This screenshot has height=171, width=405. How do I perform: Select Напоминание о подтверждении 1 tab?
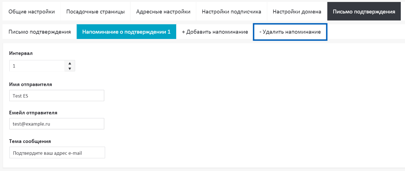pyautogui.click(x=126, y=32)
